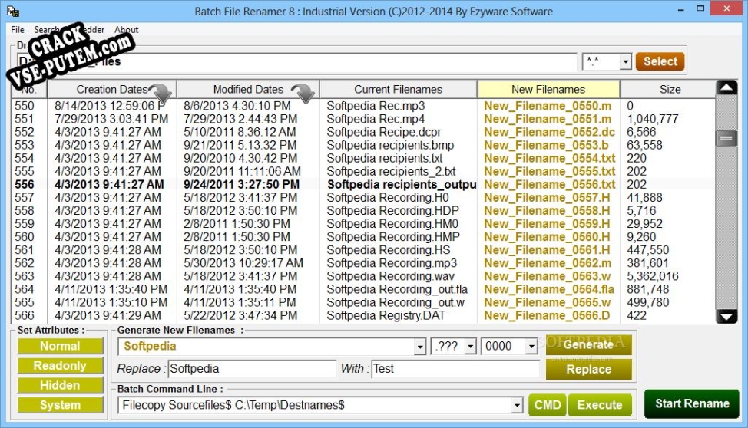Select row Softpedia Recording.HS
This screenshot has height=428, width=748.
coord(362,250)
